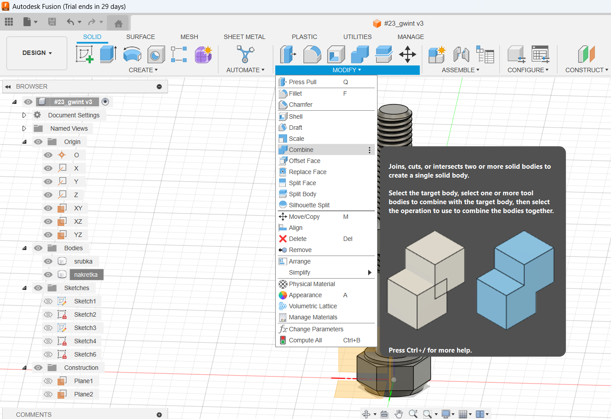Select the Offset Plane construct icon
This screenshot has height=419, width=611.
point(586,54)
